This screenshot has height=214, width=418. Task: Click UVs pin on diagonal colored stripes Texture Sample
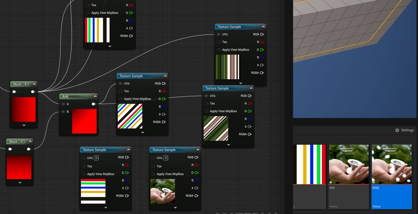(120, 83)
